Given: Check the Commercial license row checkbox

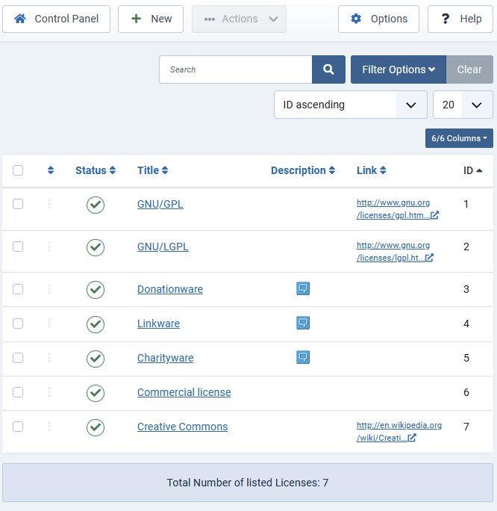Looking at the screenshot, I should click(18, 392).
